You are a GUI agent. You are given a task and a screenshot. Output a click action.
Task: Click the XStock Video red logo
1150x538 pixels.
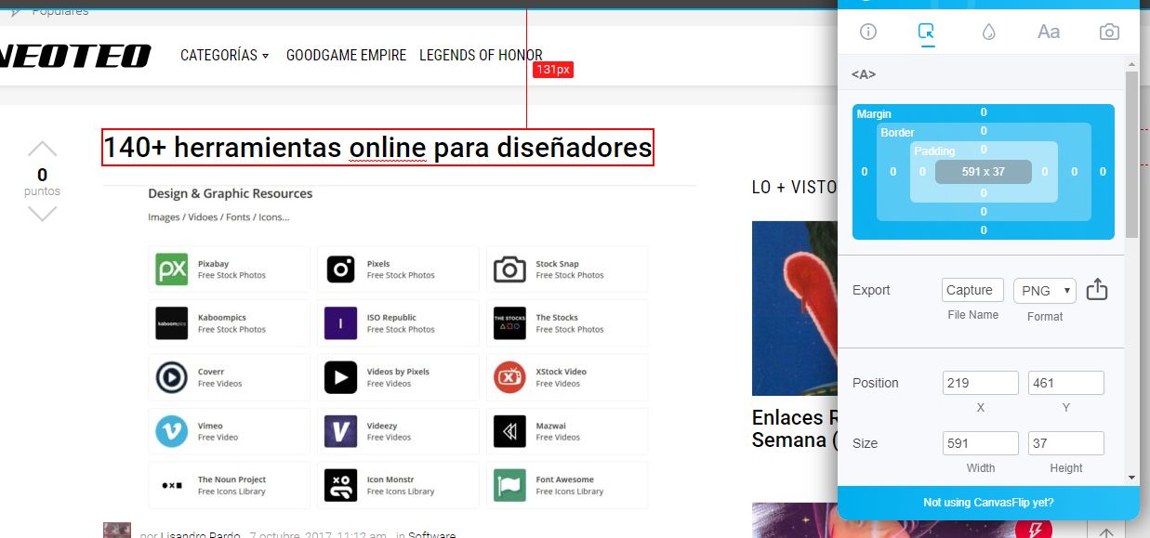[x=509, y=377]
